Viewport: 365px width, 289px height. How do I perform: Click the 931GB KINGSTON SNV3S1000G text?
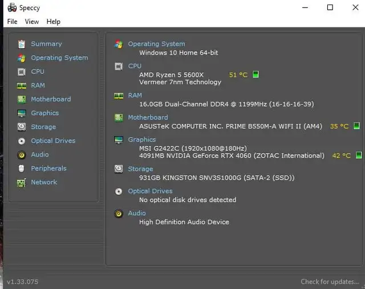coord(217,178)
